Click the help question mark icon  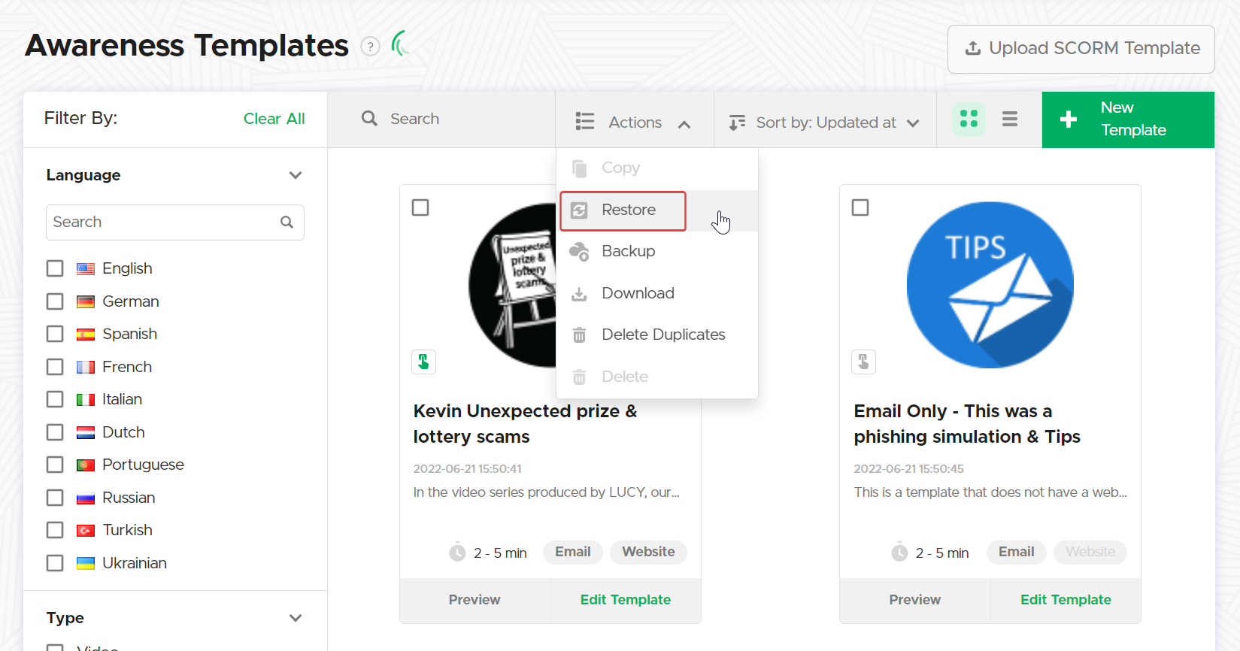tap(370, 47)
